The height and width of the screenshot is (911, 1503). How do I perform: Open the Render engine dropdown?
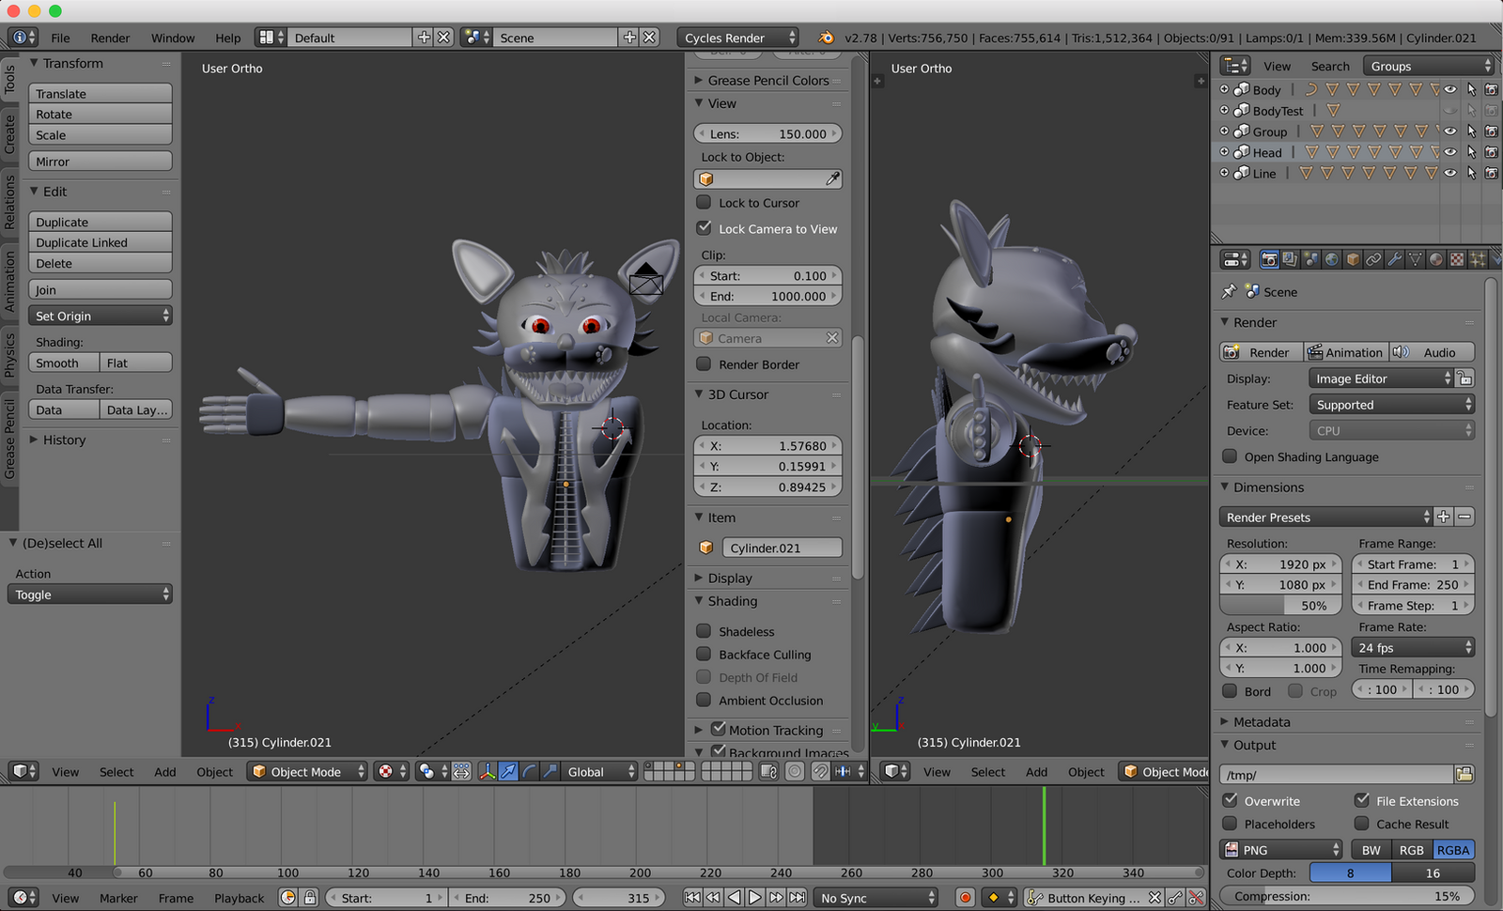click(x=737, y=38)
